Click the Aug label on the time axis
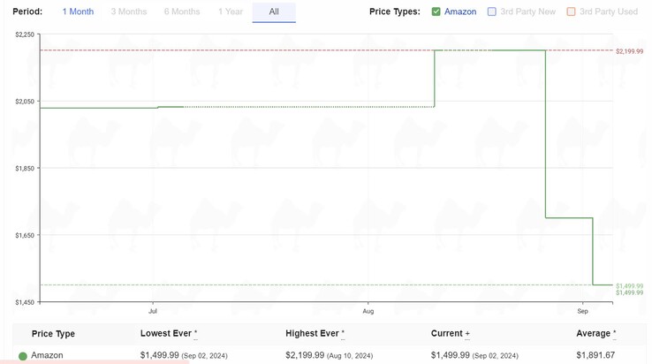This screenshot has height=364, width=652. point(368,312)
